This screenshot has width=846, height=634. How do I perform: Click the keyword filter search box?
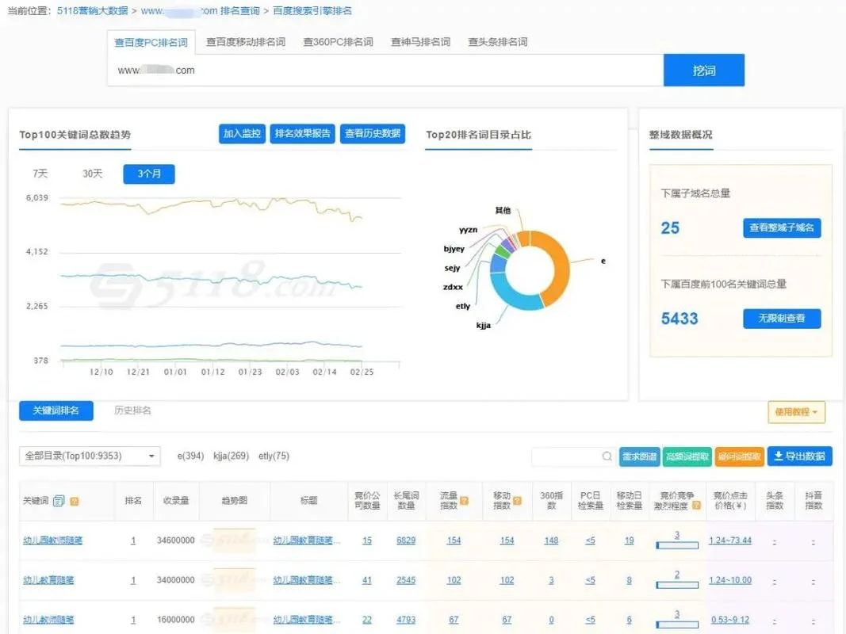573,456
